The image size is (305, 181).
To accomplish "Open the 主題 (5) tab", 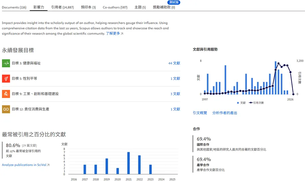I will 140,7.
